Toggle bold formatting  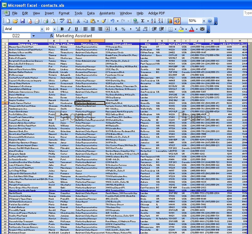click(62, 29)
